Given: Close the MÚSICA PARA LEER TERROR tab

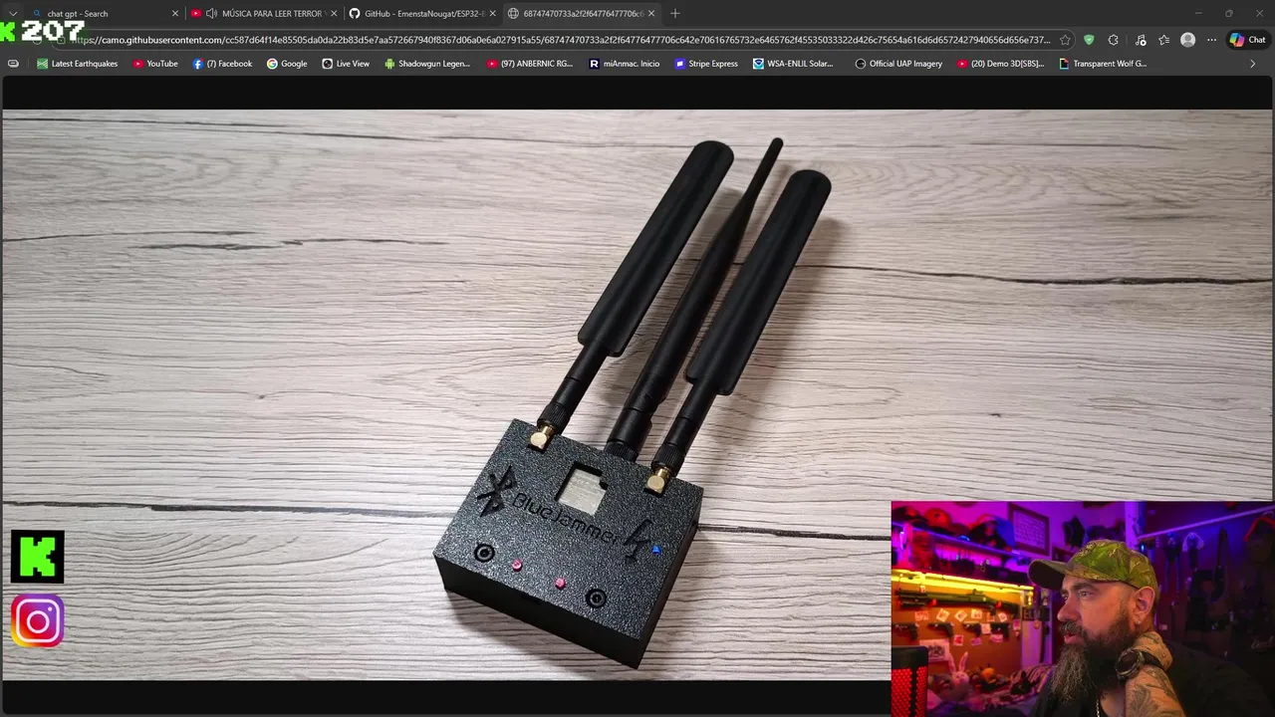Looking at the screenshot, I should [x=334, y=13].
